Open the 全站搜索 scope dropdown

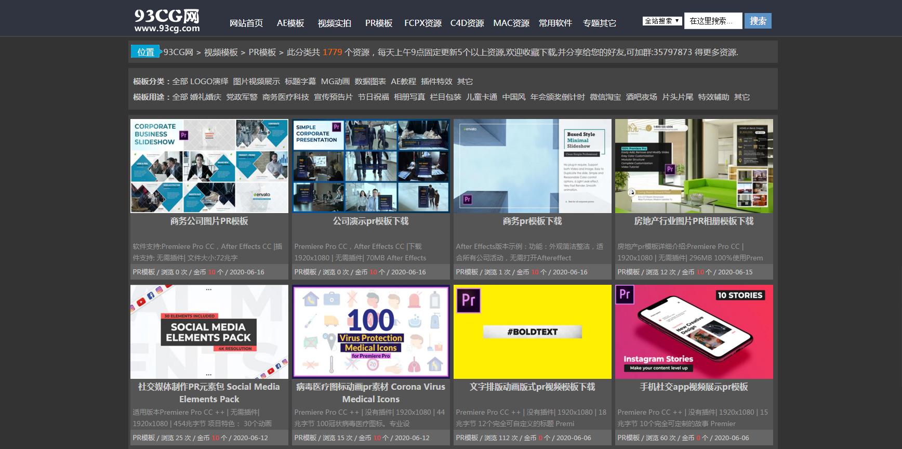point(662,21)
